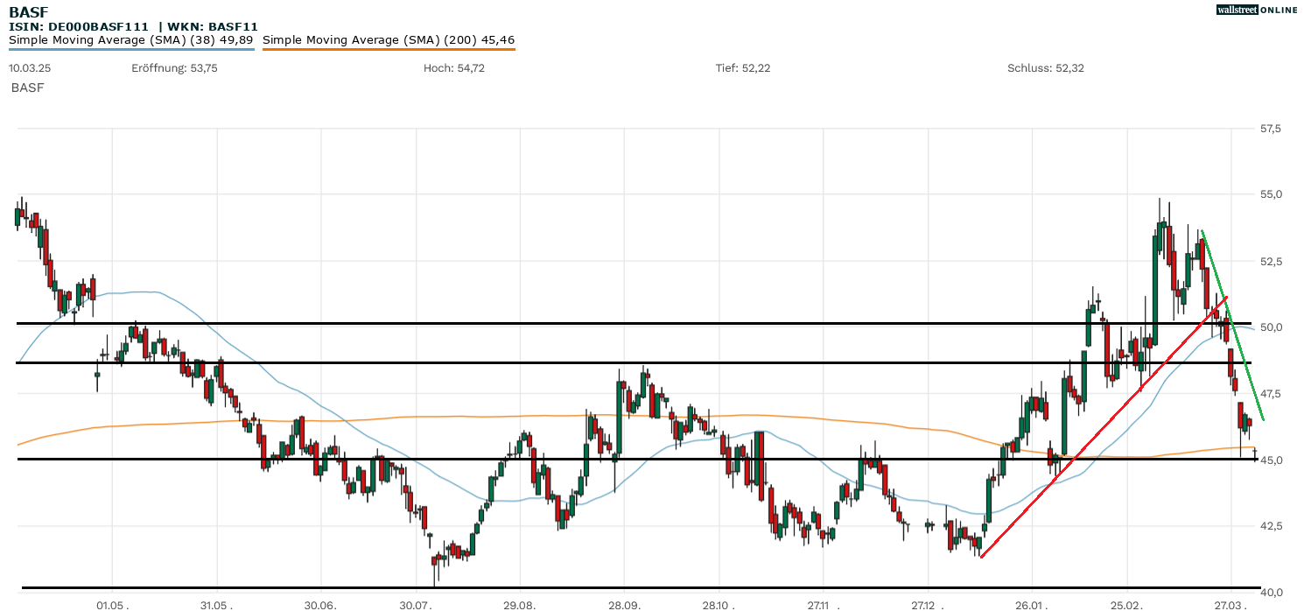Viewport: 1304px width, 611px height.
Task: Click the 27.03. date axis label
Action: tap(1230, 604)
